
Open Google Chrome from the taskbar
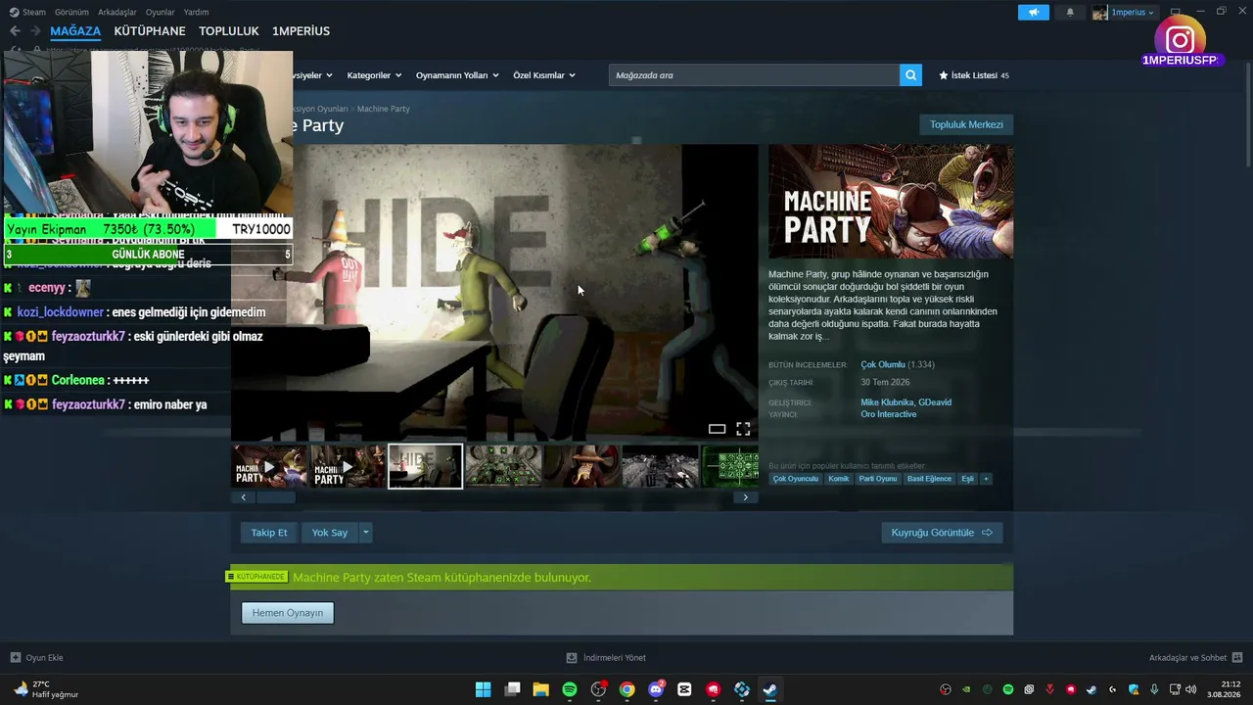point(626,689)
